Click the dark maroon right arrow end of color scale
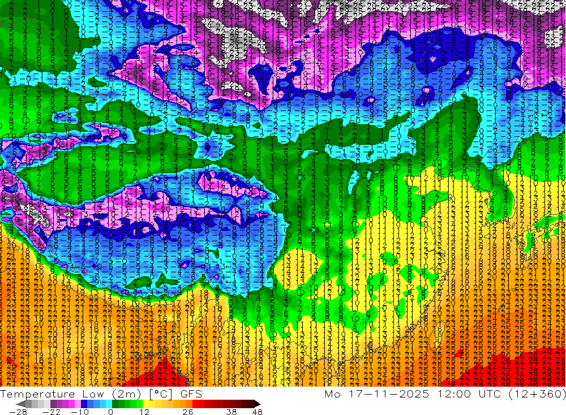Viewport: 566px width, 415px height. (x=257, y=404)
